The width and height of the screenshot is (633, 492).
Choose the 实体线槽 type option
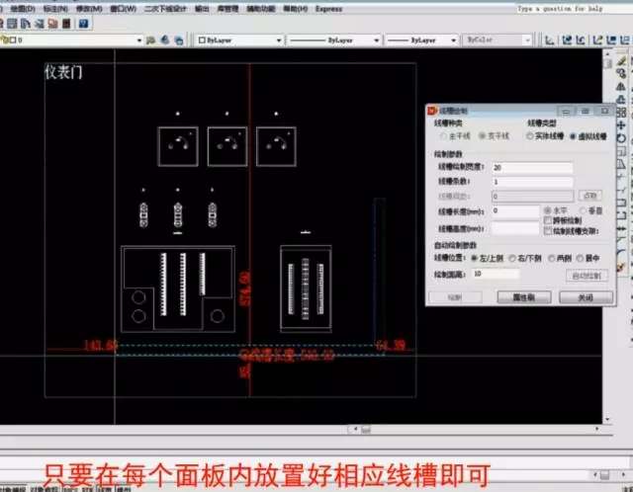(530, 136)
